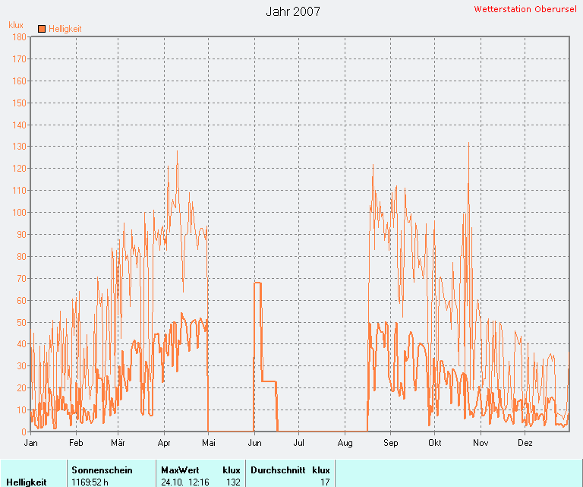Click the 'Mai' month label
583x487 pixels.
click(x=209, y=443)
